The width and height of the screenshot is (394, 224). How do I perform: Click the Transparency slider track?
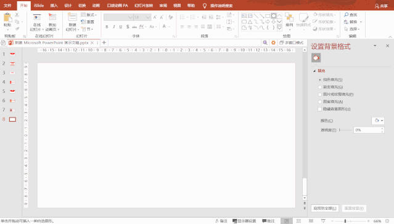click(x=345, y=130)
